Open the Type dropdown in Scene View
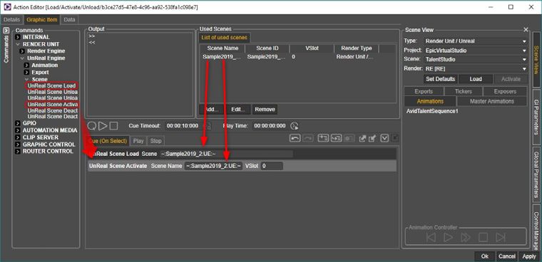Image resolution: width=542 pixels, height=262 pixels. [x=524, y=41]
